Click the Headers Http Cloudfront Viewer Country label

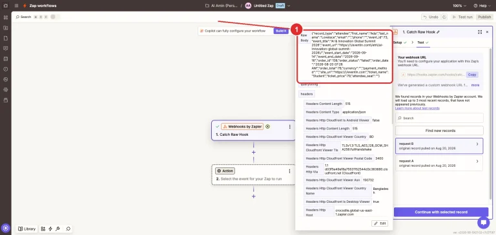pyautogui.click(x=336, y=136)
